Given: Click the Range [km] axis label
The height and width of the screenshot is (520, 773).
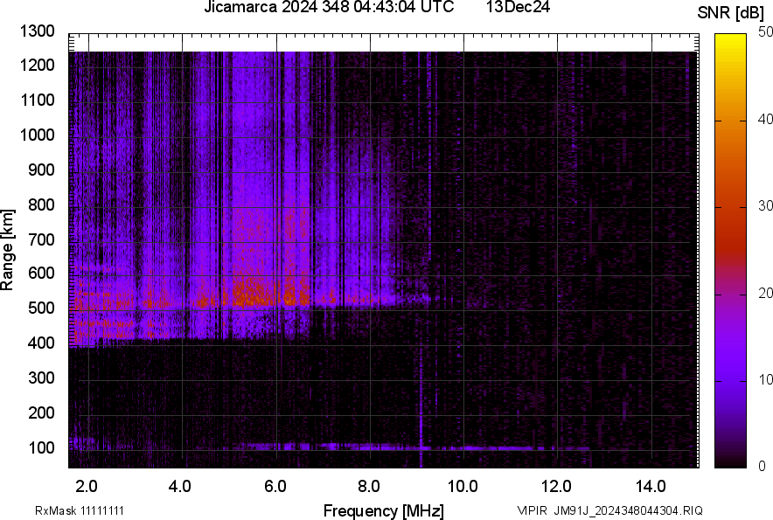Looking at the screenshot, I should pos(8,250).
